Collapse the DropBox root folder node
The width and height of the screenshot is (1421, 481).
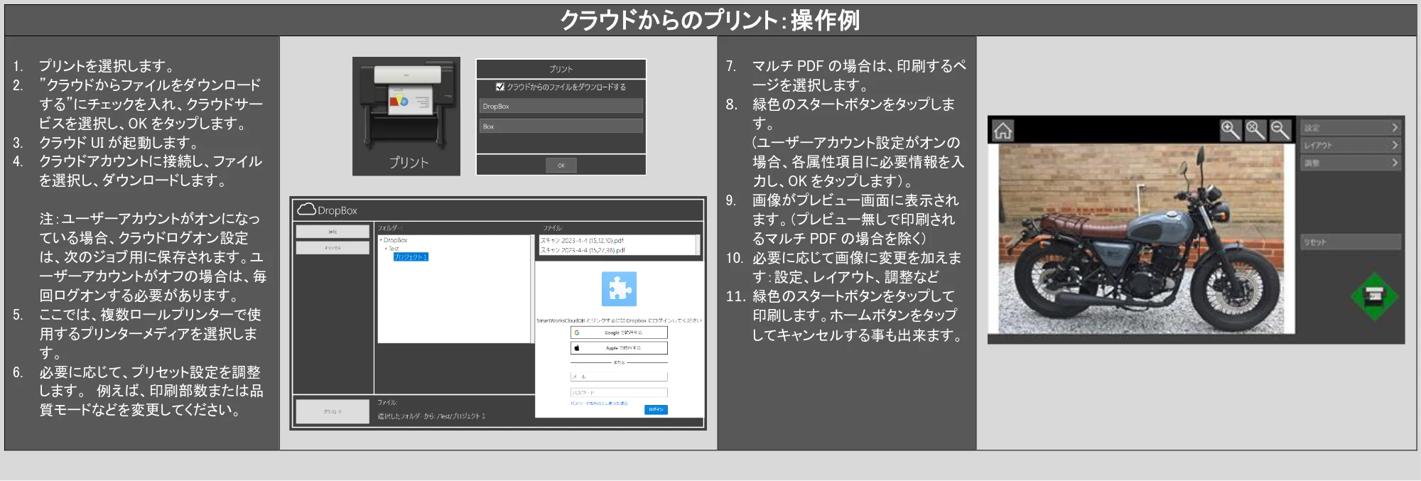[381, 240]
